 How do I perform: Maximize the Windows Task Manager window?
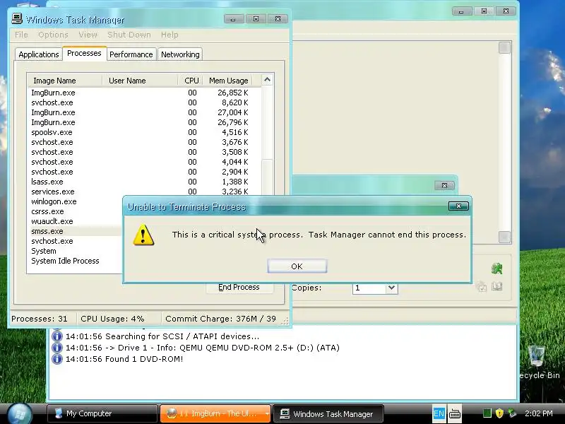coord(256,19)
